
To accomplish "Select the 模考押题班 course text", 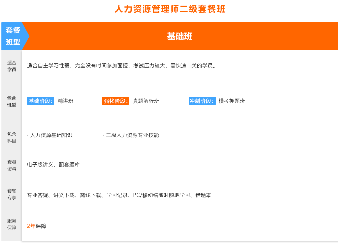I will [232, 101].
